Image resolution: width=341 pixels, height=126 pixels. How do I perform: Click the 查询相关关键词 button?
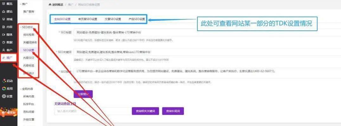[145, 111]
